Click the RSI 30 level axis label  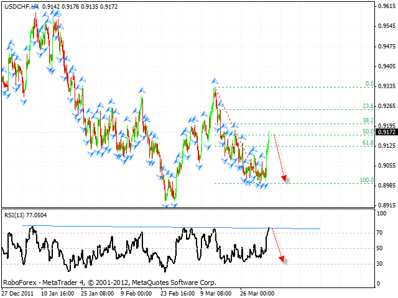[380, 263]
